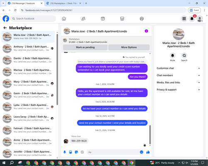This screenshot has width=208, height=166.
Task: Open the Home feed icon
Action: (x=64, y=19)
